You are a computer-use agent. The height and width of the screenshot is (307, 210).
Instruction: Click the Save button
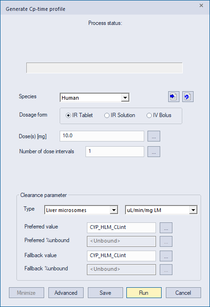click(x=105, y=293)
